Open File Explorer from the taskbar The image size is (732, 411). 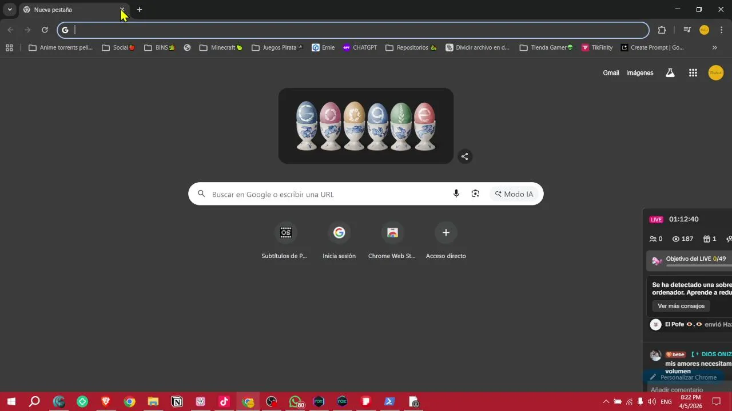click(153, 402)
